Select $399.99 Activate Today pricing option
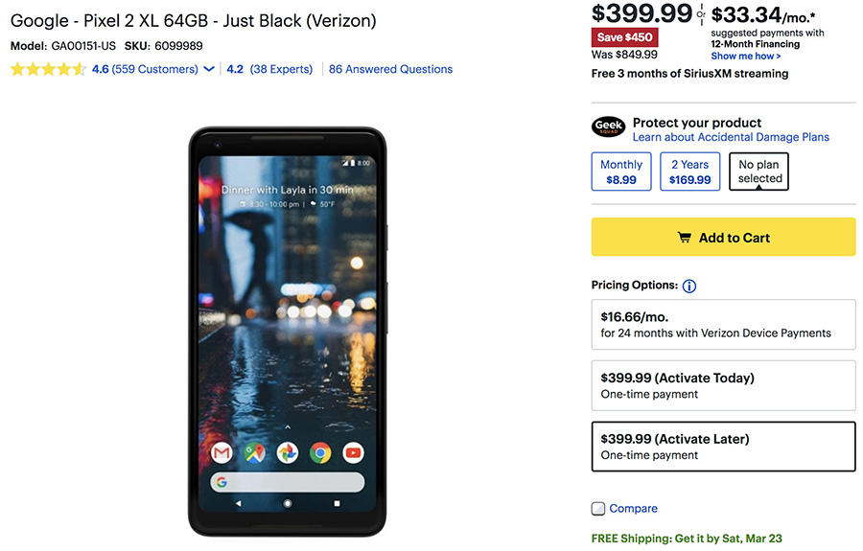Image resolution: width=863 pixels, height=551 pixels. [x=723, y=385]
